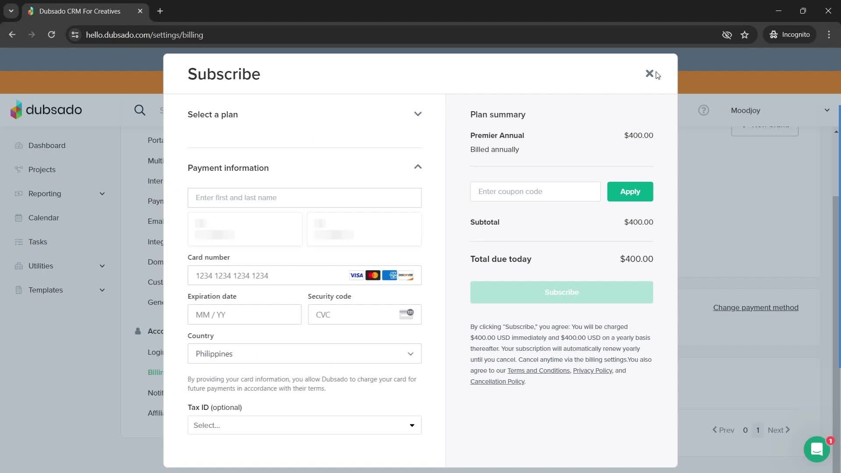The width and height of the screenshot is (841, 473).
Task: Open the chat messenger bubble
Action: (817, 449)
